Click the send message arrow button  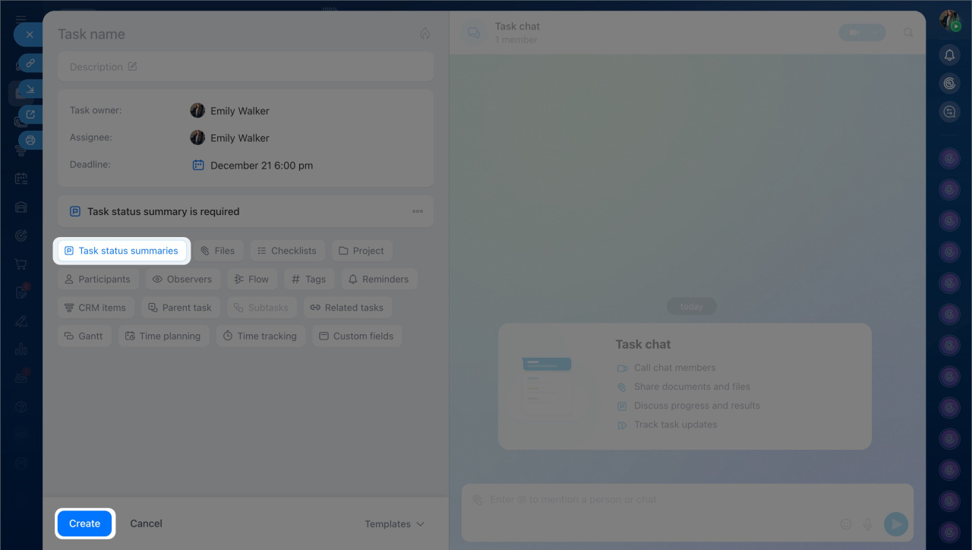(896, 523)
